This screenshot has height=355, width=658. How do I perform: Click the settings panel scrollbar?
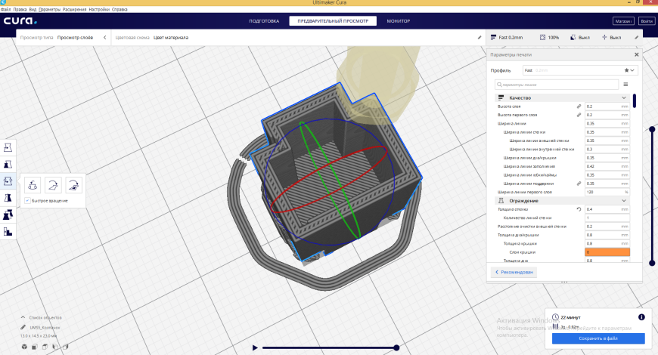(x=635, y=101)
